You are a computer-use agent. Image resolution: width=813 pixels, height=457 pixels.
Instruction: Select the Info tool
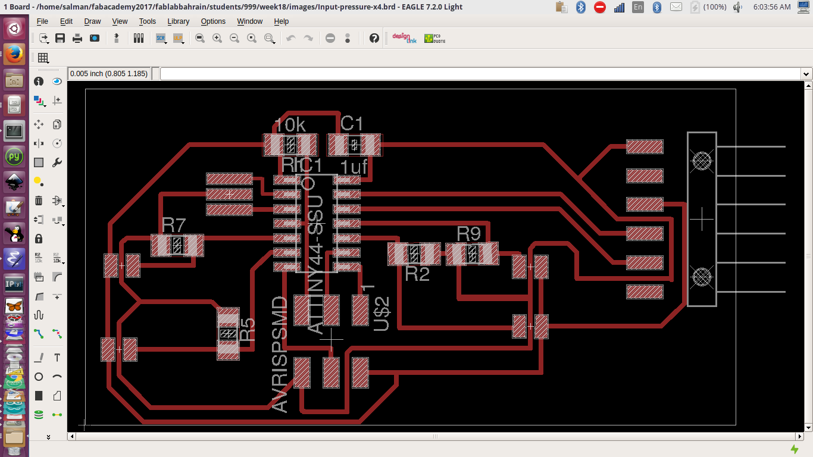38,81
